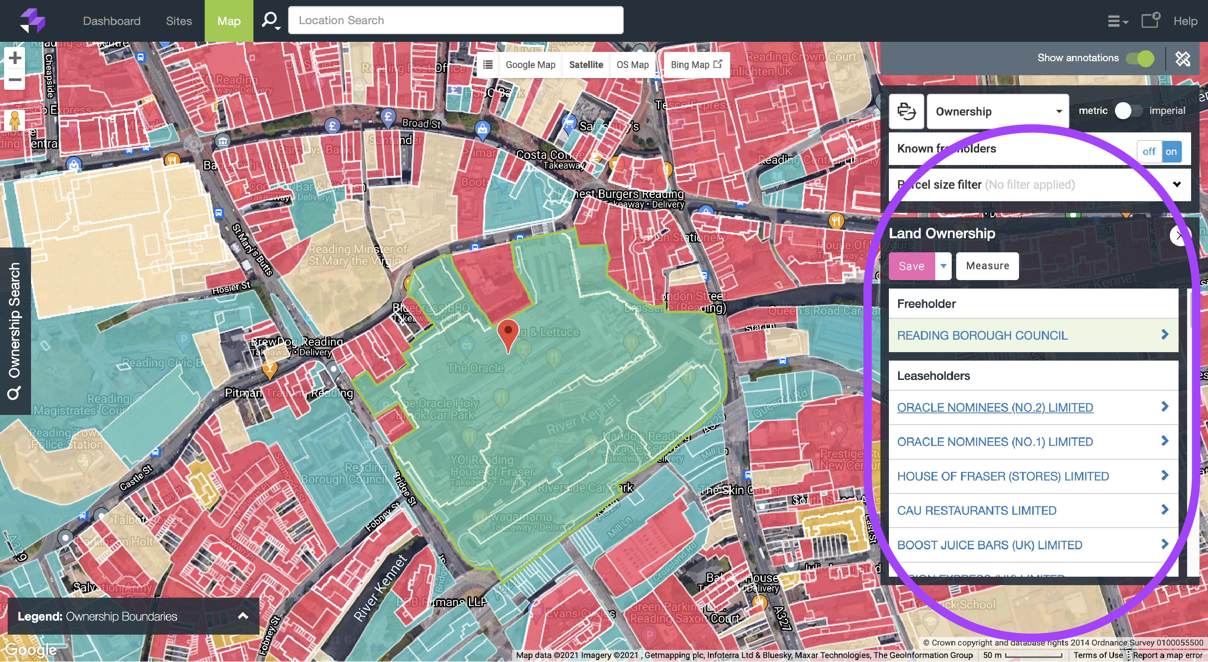The height and width of the screenshot is (662, 1208).
Task: Open the notifications window icon
Action: 1150,21
